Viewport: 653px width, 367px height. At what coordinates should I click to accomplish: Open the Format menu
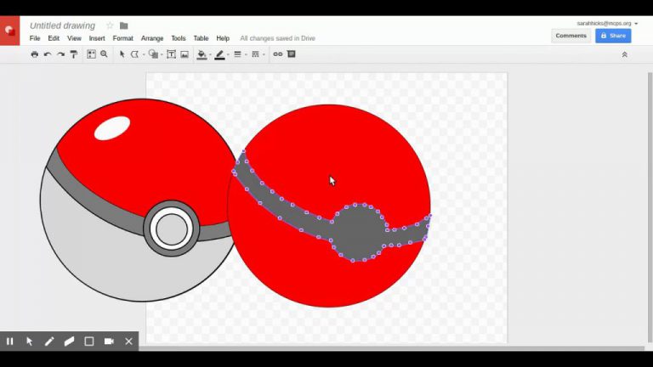click(x=122, y=38)
